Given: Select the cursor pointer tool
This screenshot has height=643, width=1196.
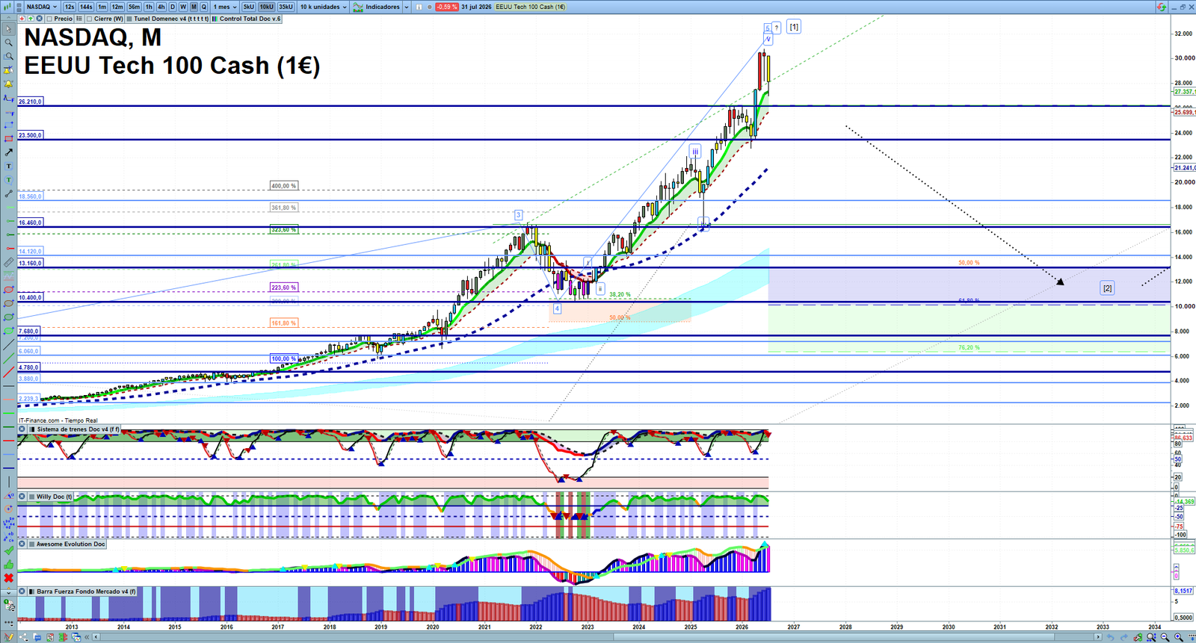Looking at the screenshot, I should [x=9, y=28].
